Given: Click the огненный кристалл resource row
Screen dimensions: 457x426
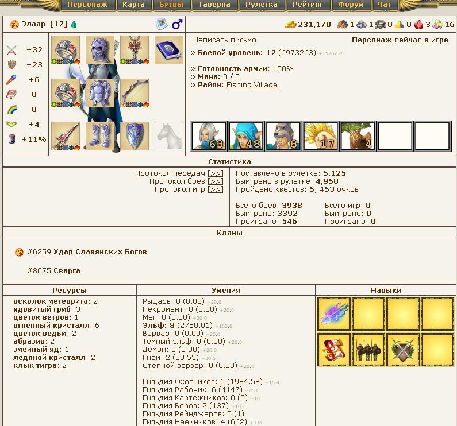Looking at the screenshot, I should [56, 326].
